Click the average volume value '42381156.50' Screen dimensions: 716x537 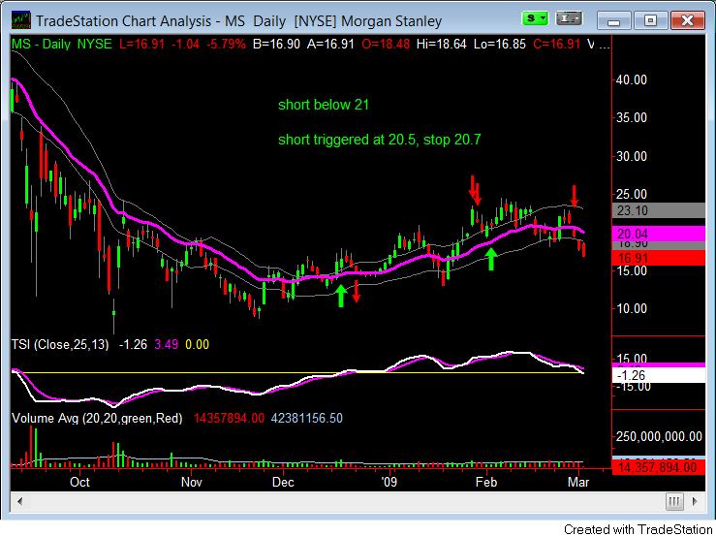pos(307,418)
